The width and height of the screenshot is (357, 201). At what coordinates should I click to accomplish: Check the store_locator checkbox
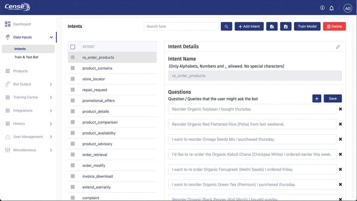point(73,79)
